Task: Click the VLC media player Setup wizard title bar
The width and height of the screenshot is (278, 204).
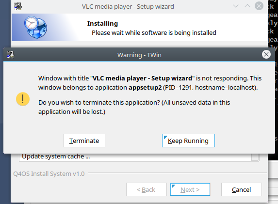Action: click(128, 7)
